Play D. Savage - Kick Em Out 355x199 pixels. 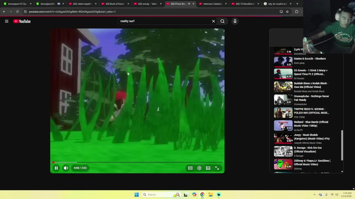308,150
